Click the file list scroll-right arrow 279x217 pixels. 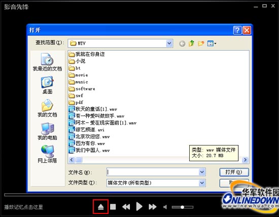tap(245, 160)
